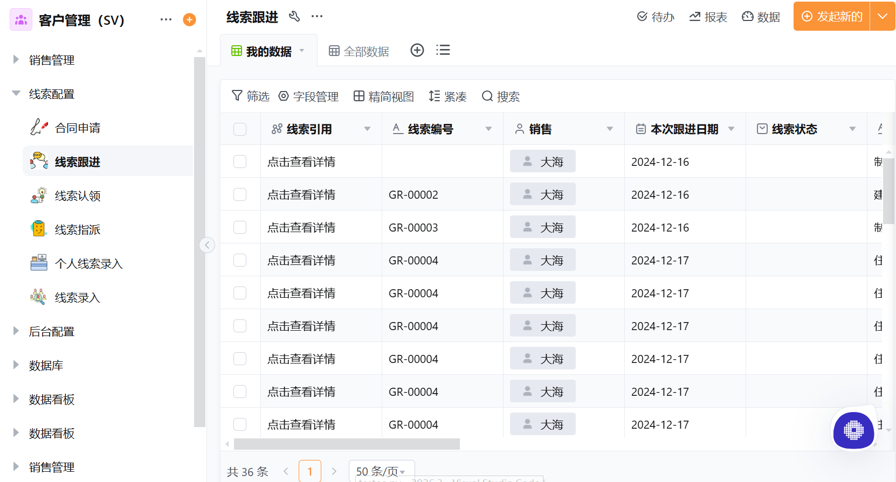896x482 pixels.
Task: Click 点击查看详情 in the GR-00003 row
Action: (x=301, y=227)
